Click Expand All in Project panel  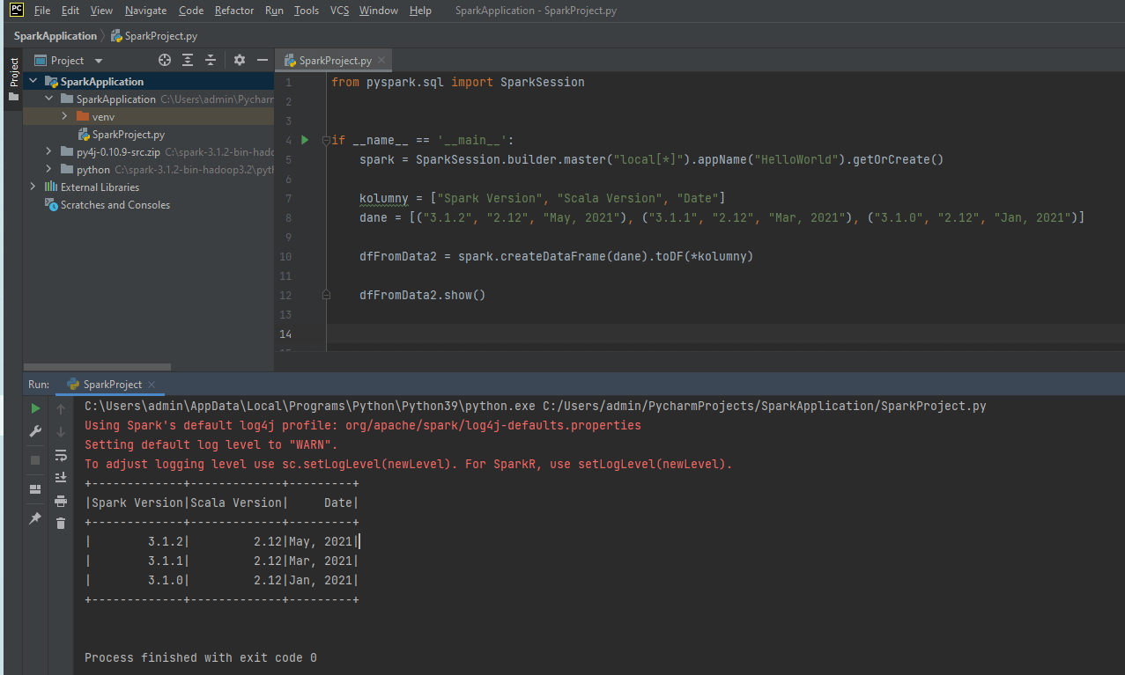point(188,60)
